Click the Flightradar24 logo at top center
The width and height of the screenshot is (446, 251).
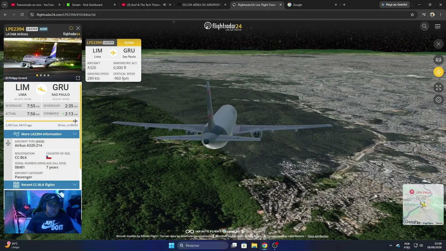223,26
